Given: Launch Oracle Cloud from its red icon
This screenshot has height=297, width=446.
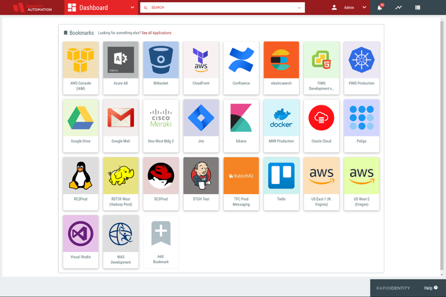Looking at the screenshot, I should (x=321, y=118).
